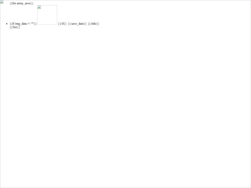This screenshot has height=188, width=251.
Task: Click the closing '{{/for}}' text
Action: [15, 27]
